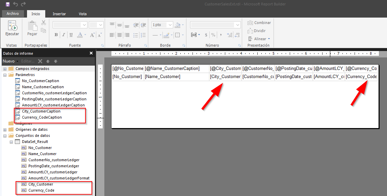Image resolution: width=387 pixels, height=196 pixels.
Task: Toggle underline formatting
Action: [71, 35]
